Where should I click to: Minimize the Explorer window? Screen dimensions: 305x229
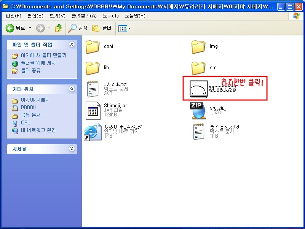281,7
